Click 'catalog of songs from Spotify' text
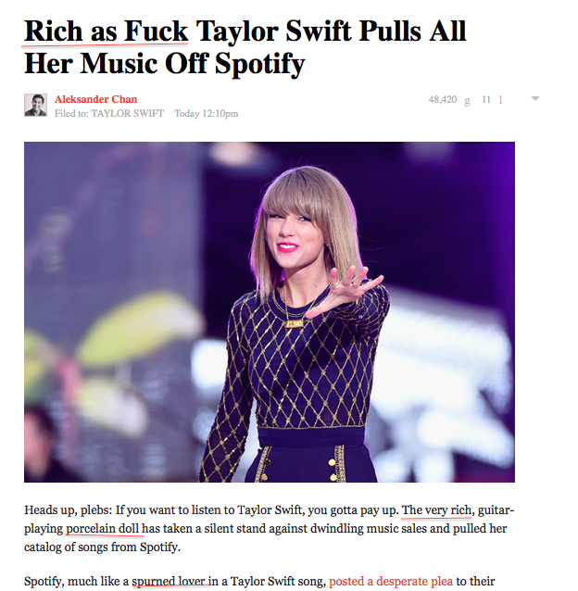Screen dimensions: 578x591 (102, 547)
